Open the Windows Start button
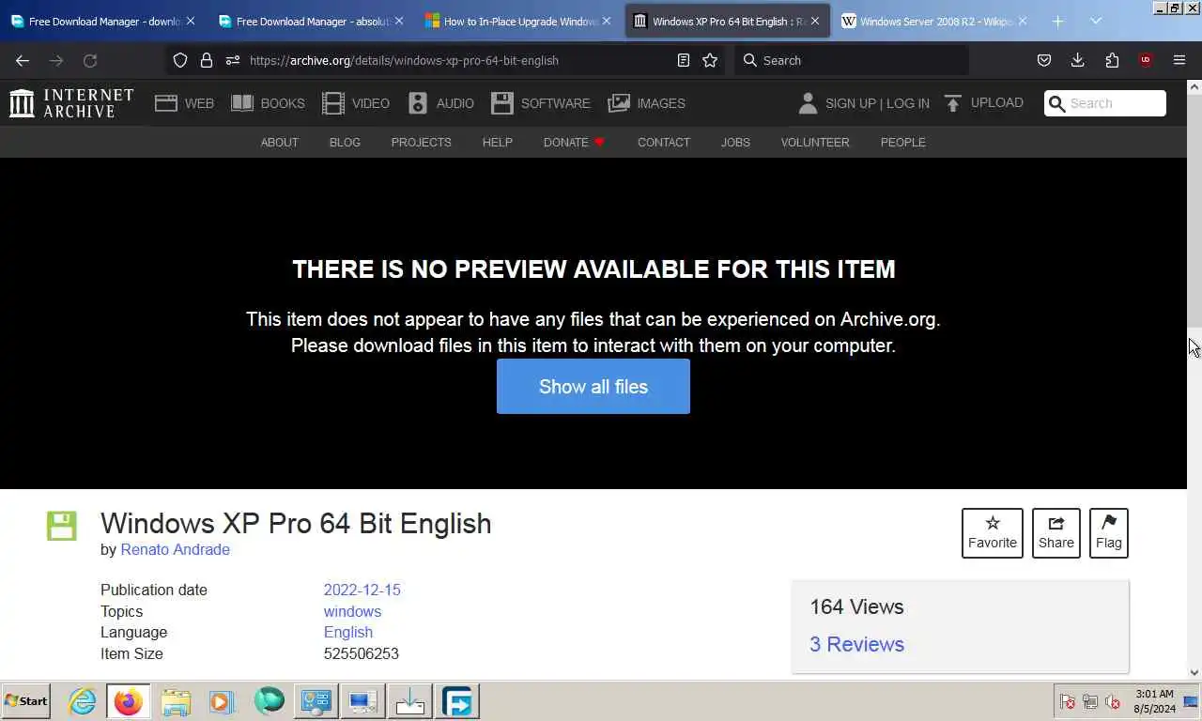Screen dimensions: 1202x721 [x=26, y=701]
